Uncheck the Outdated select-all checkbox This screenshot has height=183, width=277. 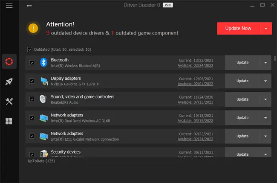click(30, 49)
